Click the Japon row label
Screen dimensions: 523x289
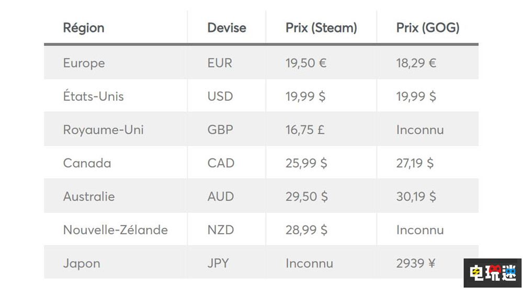coord(81,263)
